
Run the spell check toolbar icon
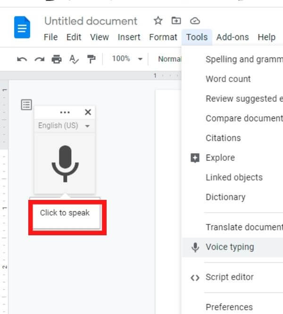[74, 59]
